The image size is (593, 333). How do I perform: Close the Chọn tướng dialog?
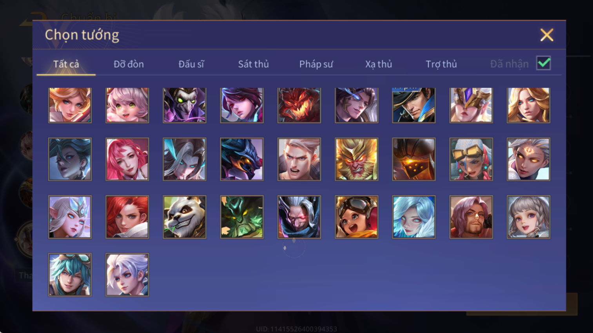click(547, 35)
